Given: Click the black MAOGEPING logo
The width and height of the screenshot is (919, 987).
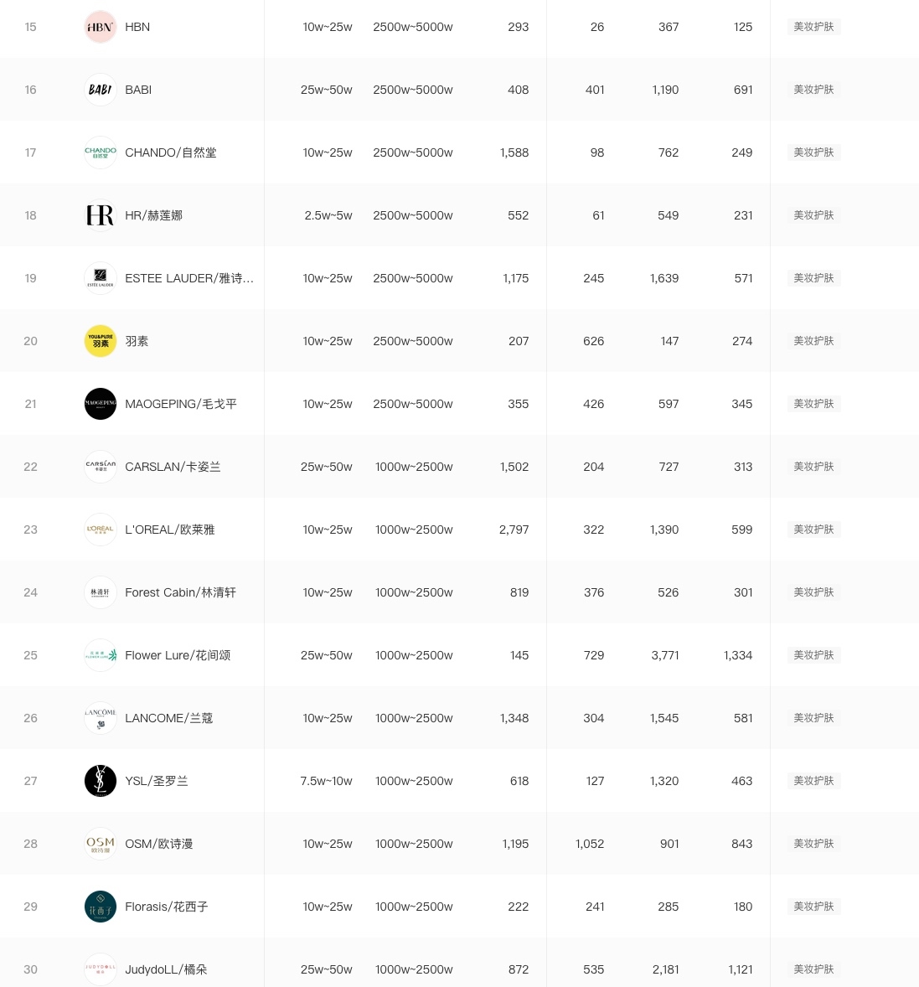Looking at the screenshot, I should [101, 404].
